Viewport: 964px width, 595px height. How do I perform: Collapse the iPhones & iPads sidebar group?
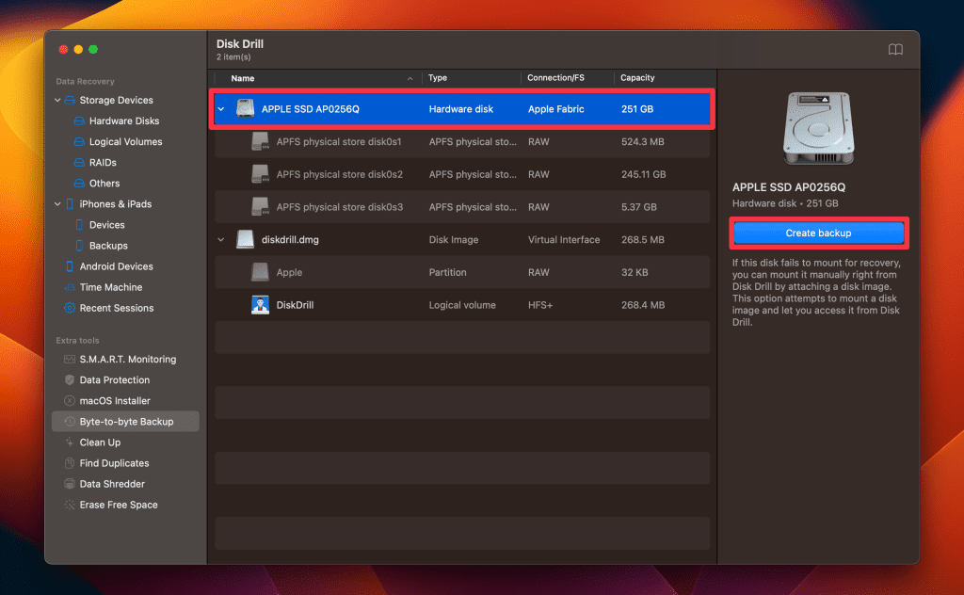coord(57,204)
